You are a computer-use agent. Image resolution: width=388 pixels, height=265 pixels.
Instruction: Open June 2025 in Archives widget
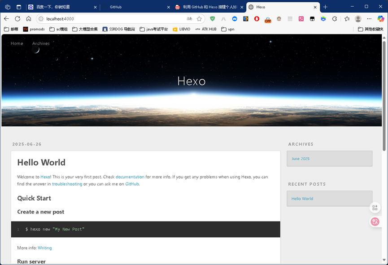(x=301, y=159)
